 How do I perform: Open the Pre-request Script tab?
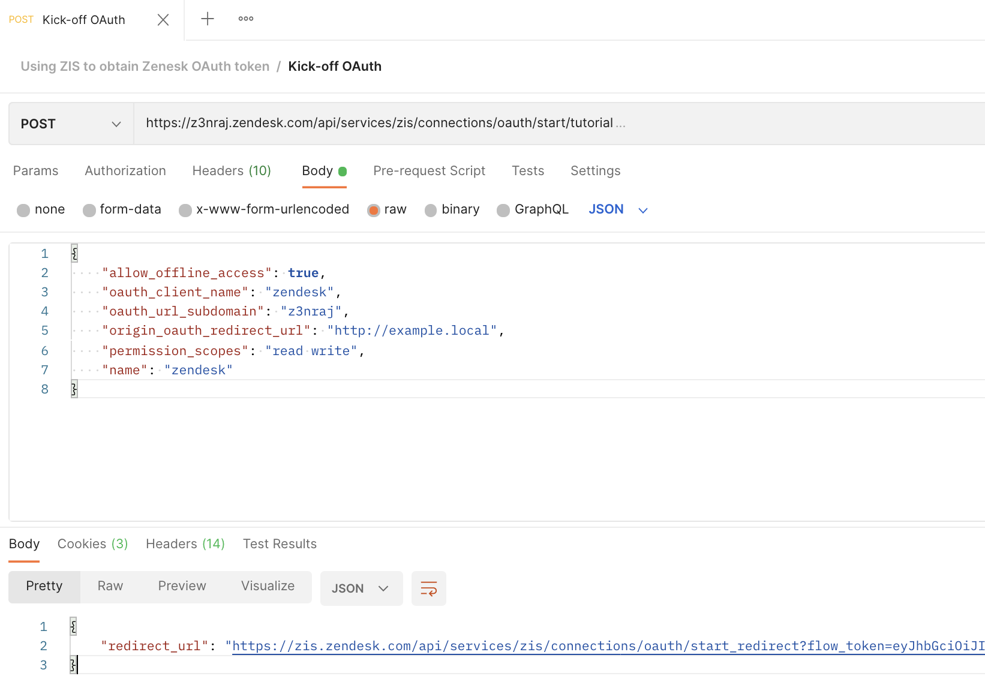click(x=429, y=171)
